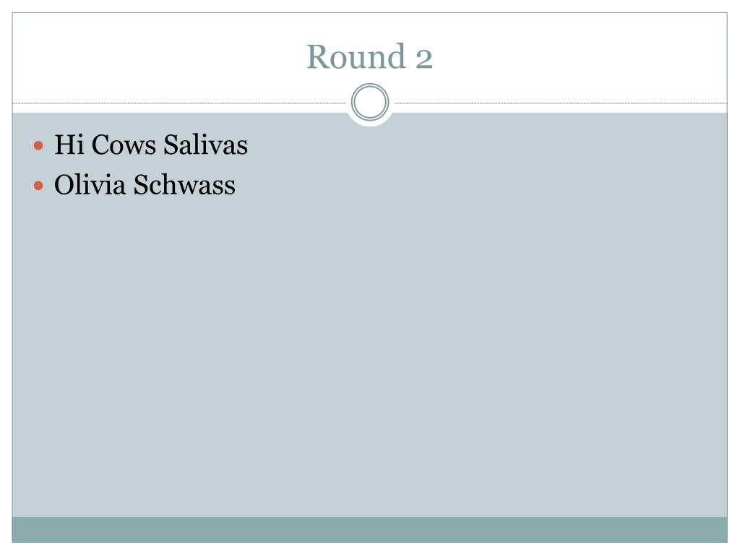Viewport: 740px width, 555px height.
Task: Click the word Cows in first bullet
Action: (124, 145)
